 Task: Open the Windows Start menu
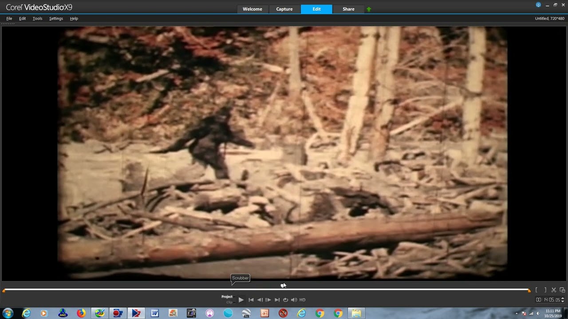(8, 313)
